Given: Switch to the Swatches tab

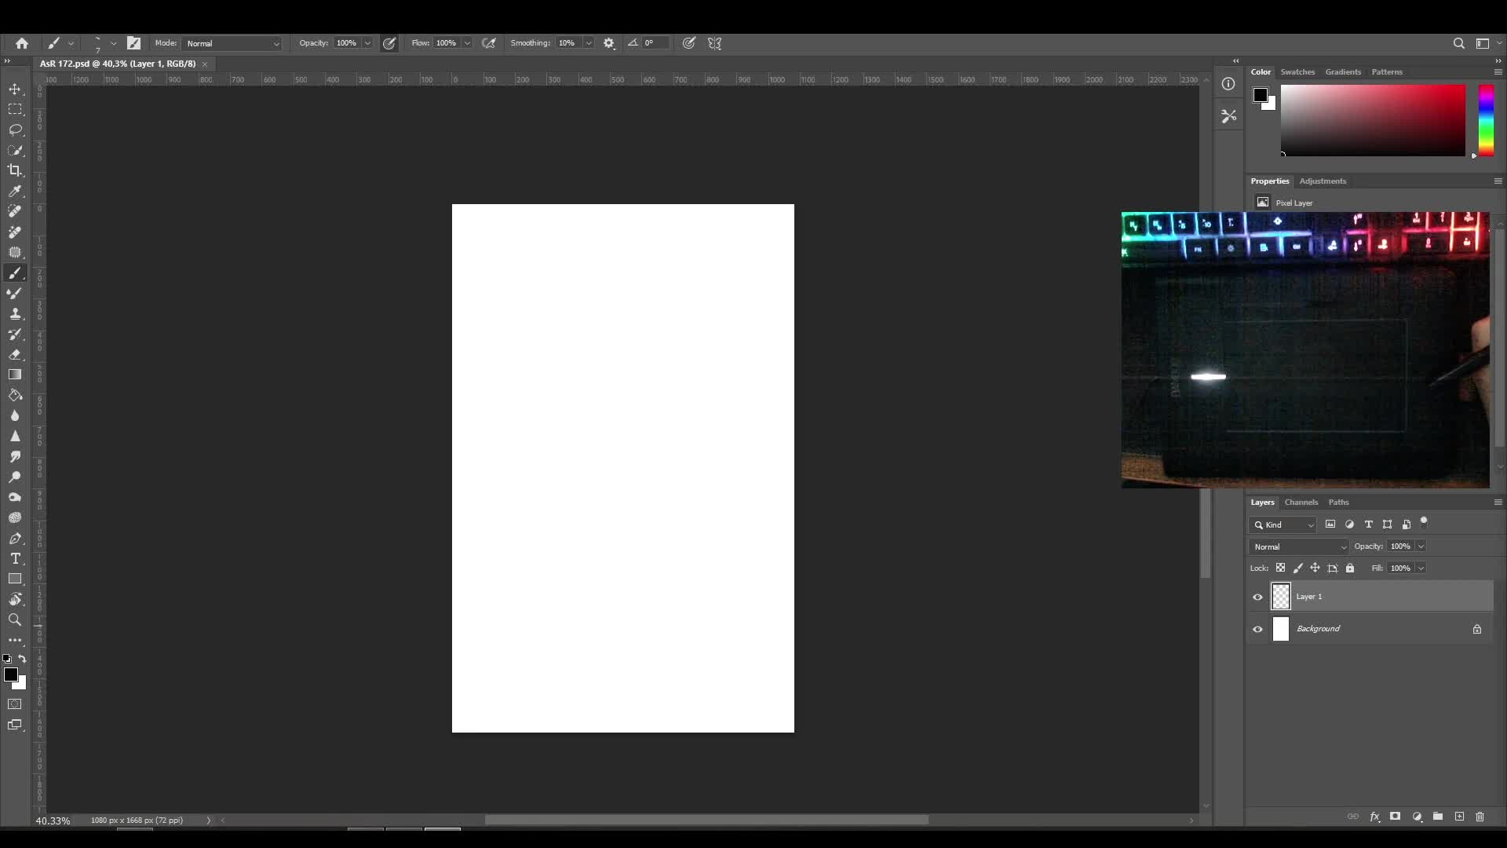Looking at the screenshot, I should coord(1297,71).
